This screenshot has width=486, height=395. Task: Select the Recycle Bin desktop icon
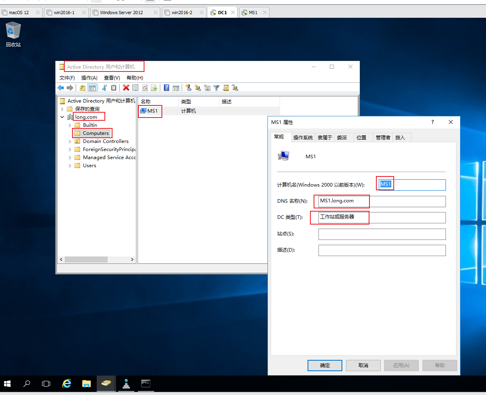tap(13, 34)
